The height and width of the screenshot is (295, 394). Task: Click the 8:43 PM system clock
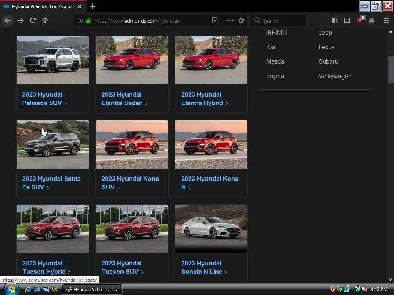pyautogui.click(x=379, y=289)
